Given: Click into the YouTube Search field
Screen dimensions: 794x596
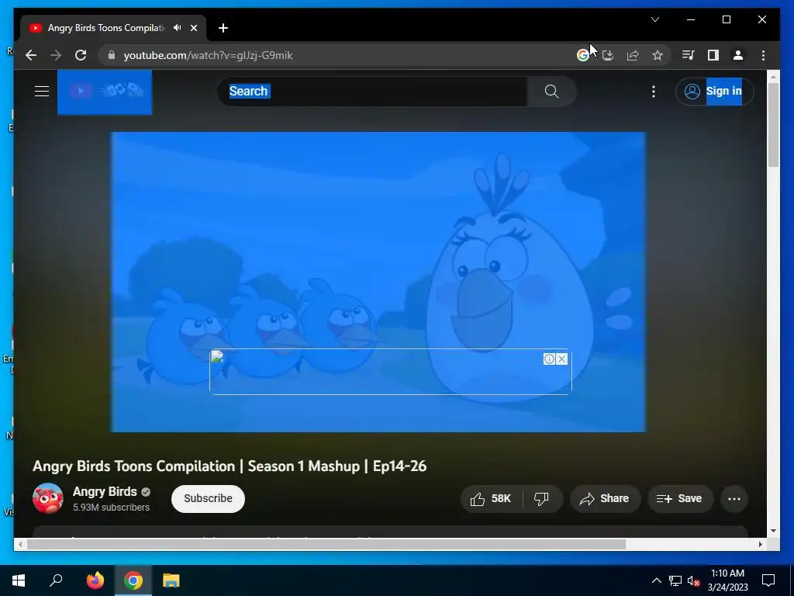Looking at the screenshot, I should point(373,92).
